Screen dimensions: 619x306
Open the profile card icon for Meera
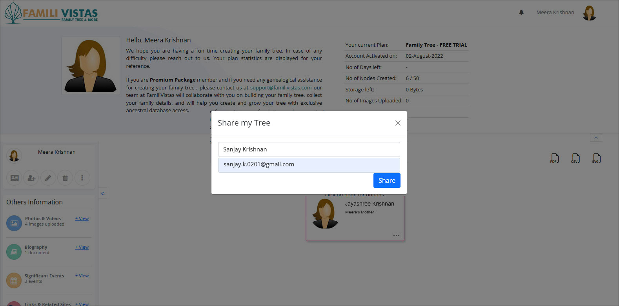point(15,178)
